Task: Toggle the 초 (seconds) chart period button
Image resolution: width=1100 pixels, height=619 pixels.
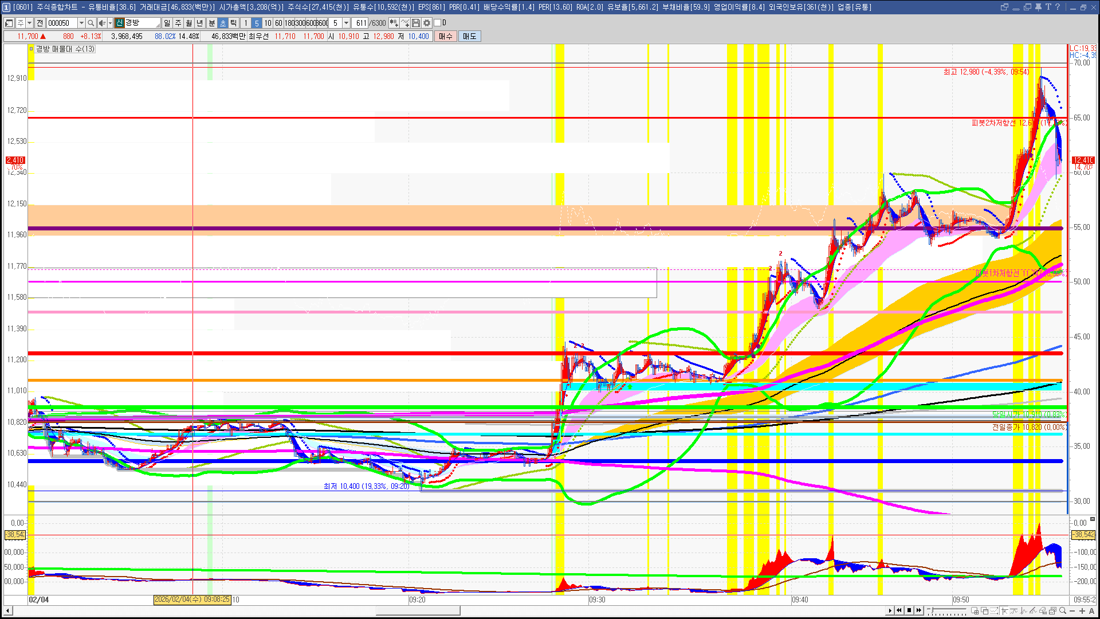Action: click(223, 23)
